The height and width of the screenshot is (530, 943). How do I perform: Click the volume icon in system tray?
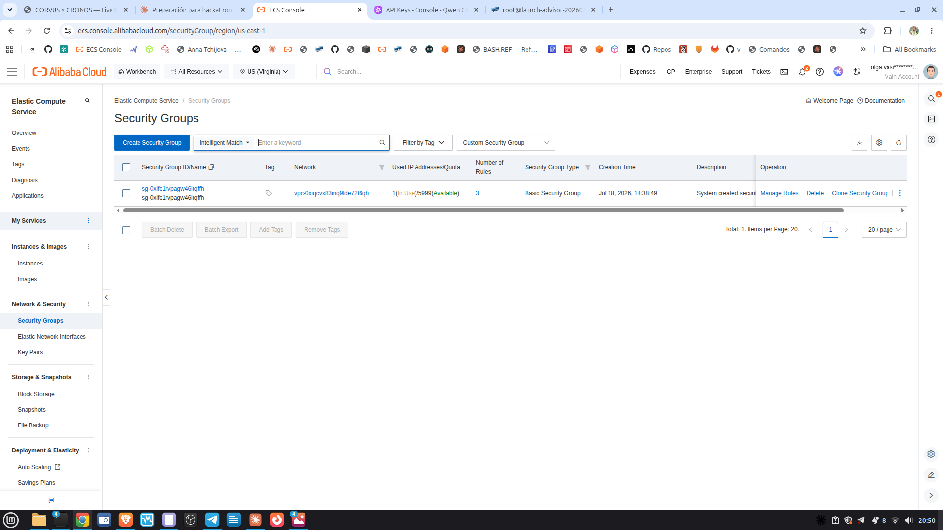(909, 520)
